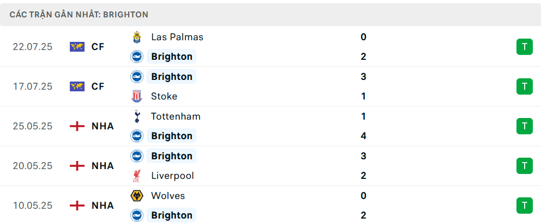Click world flag icon for 17.07.25 match
Viewport: 541px width, 224px height.
(77, 86)
